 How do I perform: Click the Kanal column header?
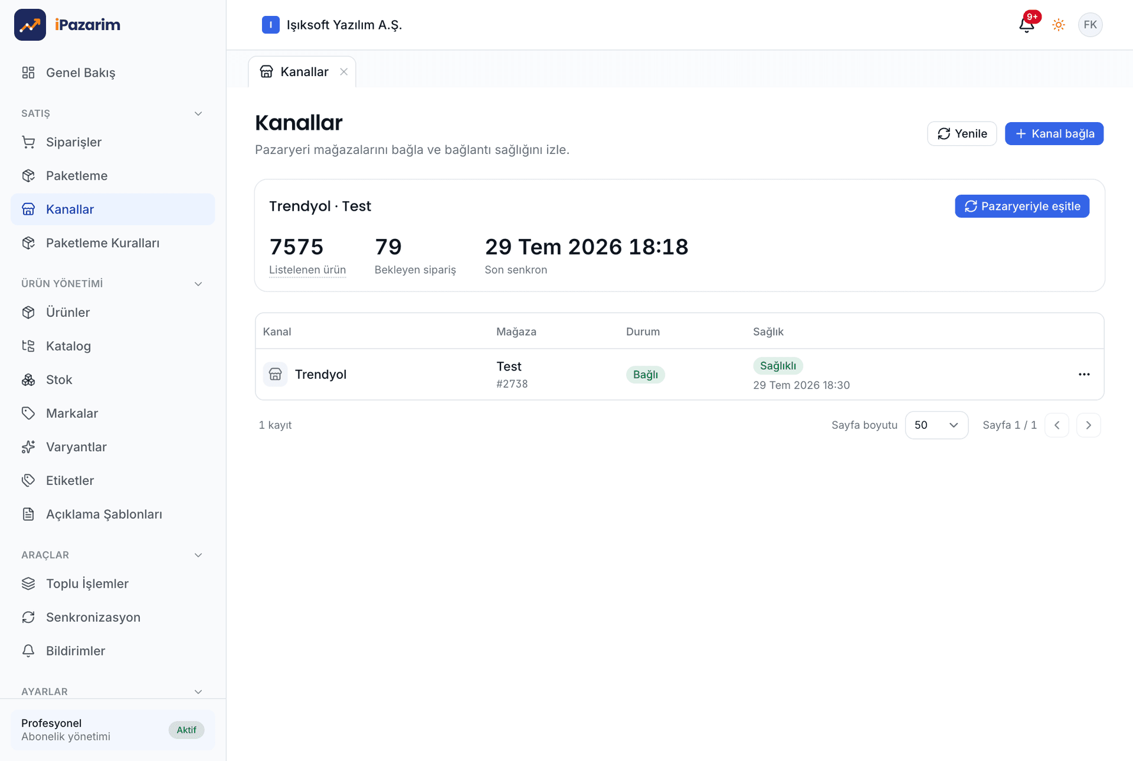(x=277, y=332)
